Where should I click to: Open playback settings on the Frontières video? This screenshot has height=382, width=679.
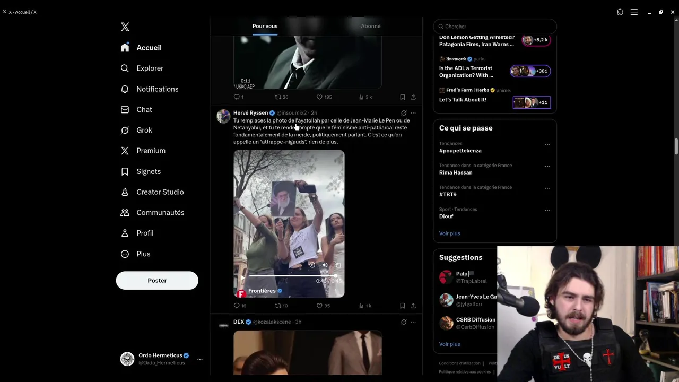pyautogui.click(x=312, y=265)
